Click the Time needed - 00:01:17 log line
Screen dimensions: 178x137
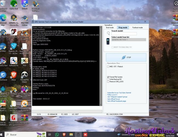(x=41, y=99)
